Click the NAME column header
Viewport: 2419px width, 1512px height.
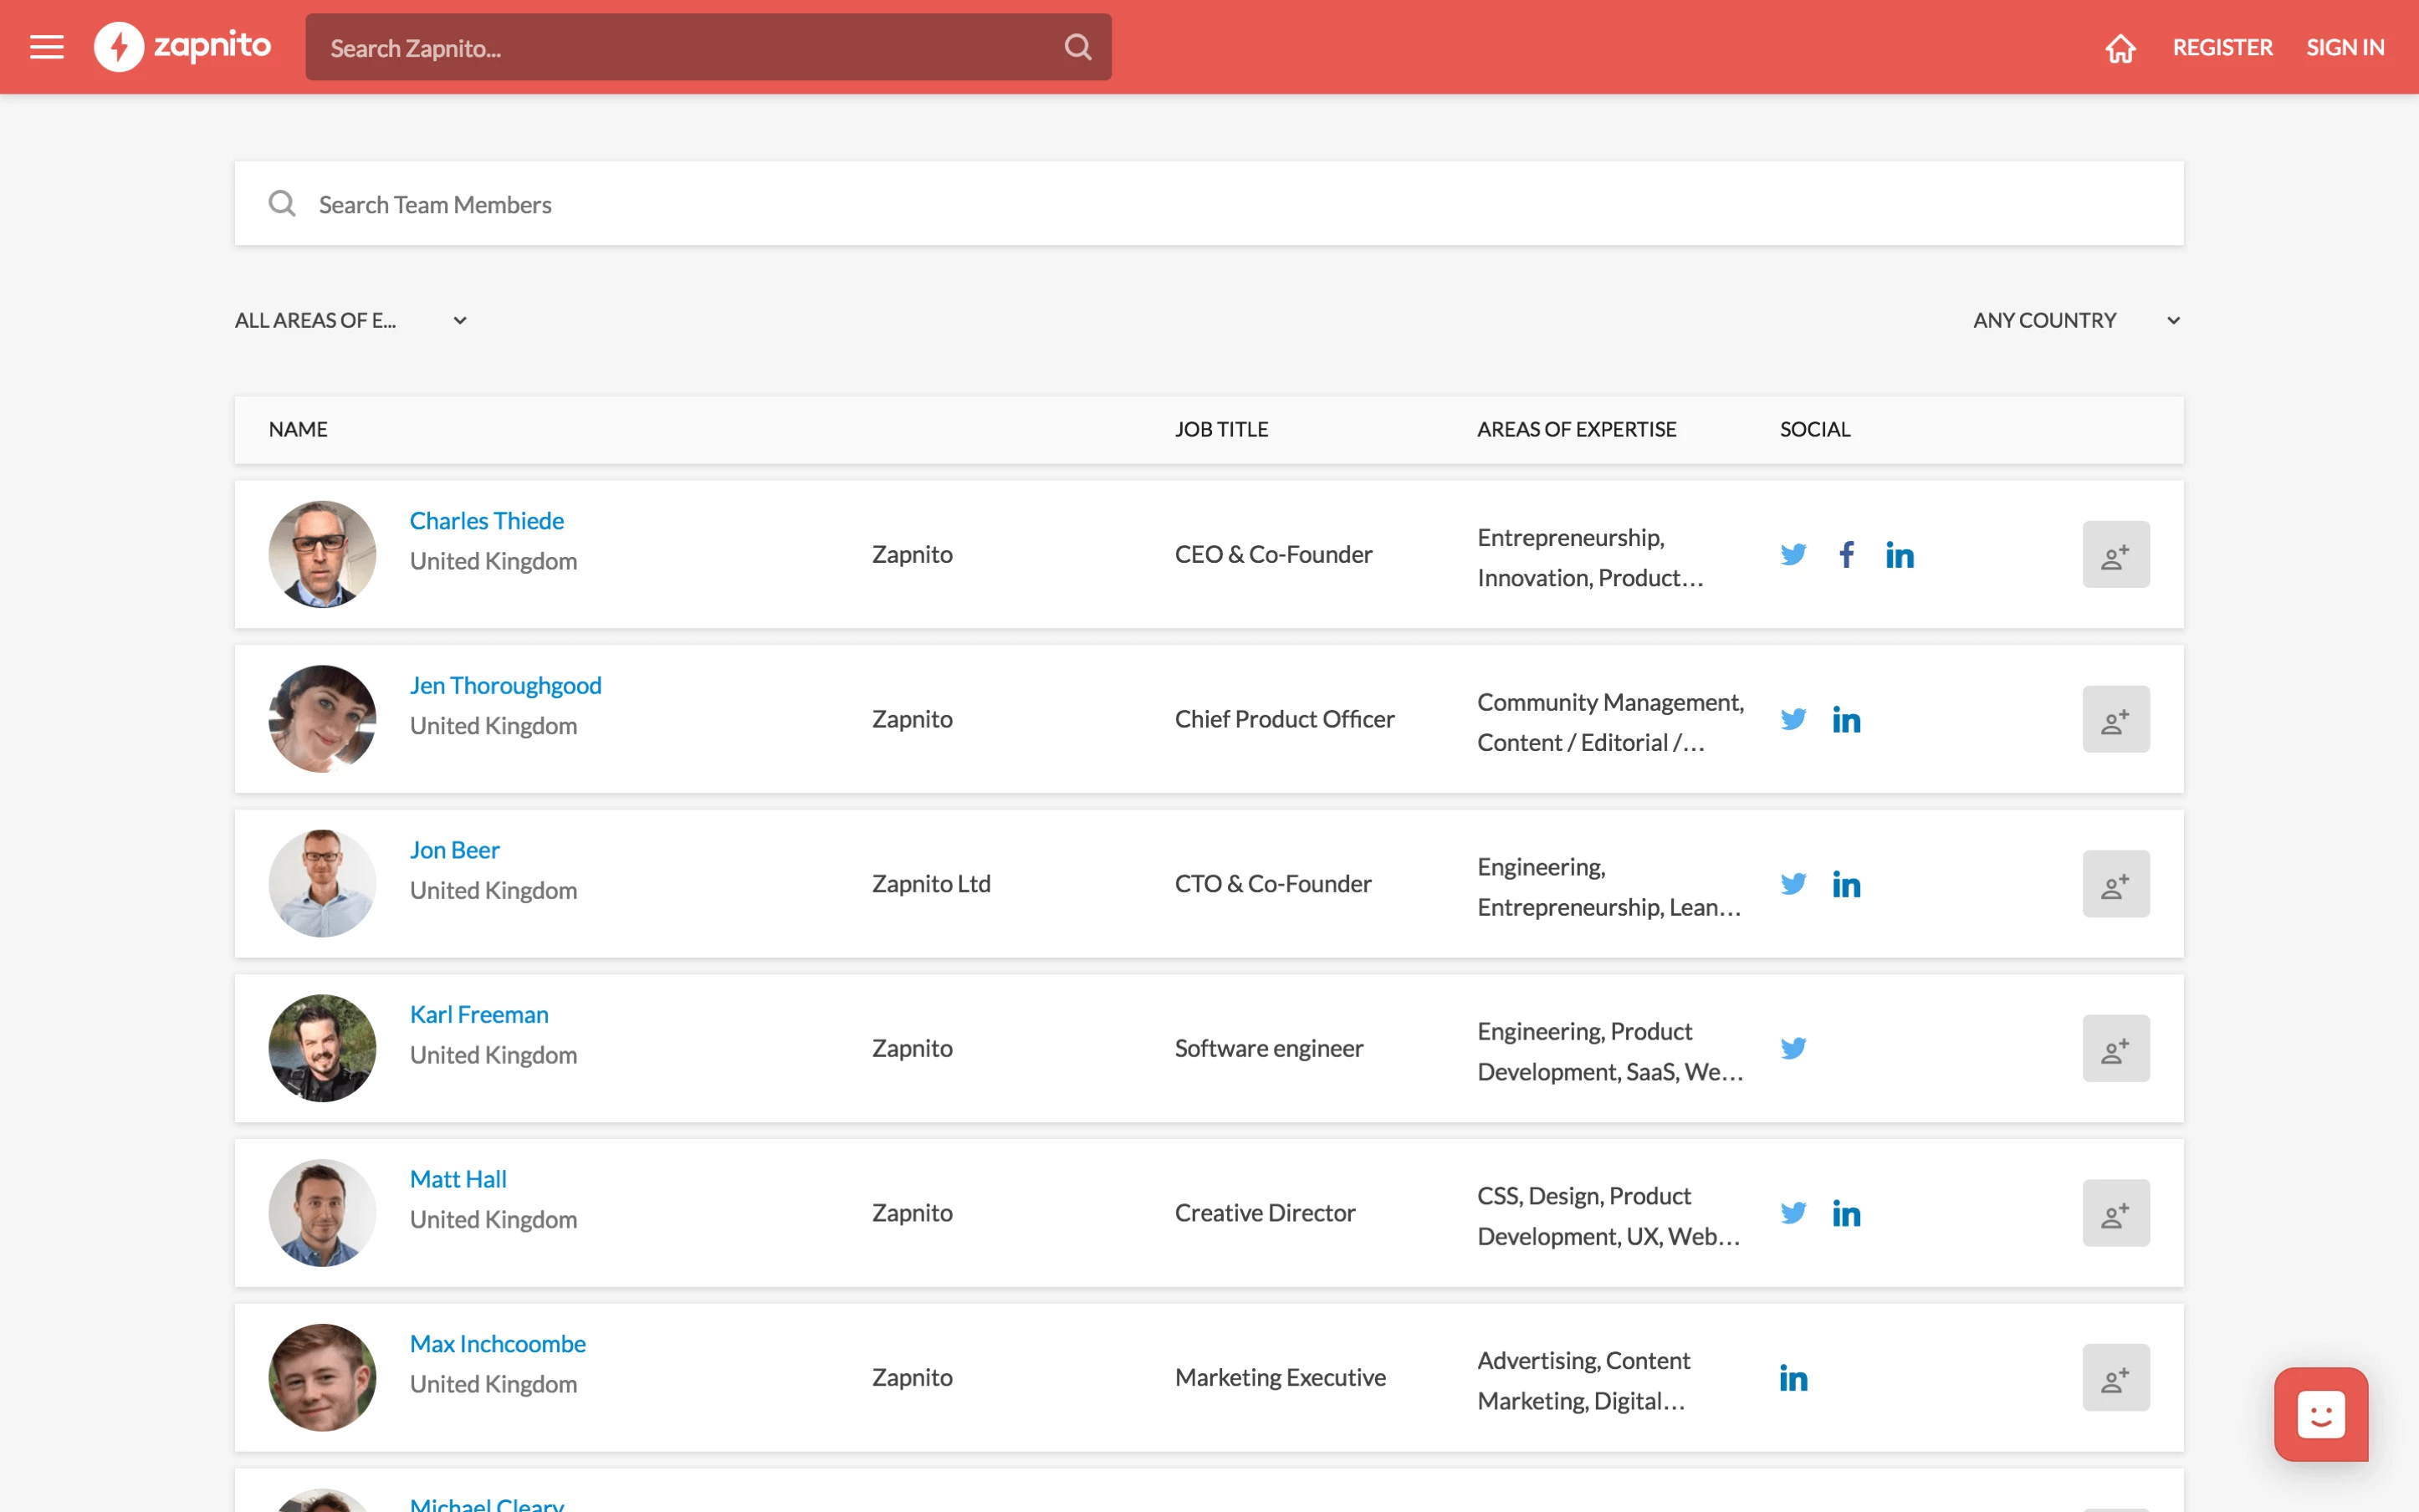coord(298,429)
